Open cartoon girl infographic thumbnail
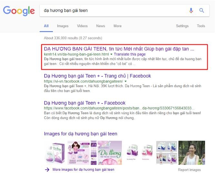 78,153
